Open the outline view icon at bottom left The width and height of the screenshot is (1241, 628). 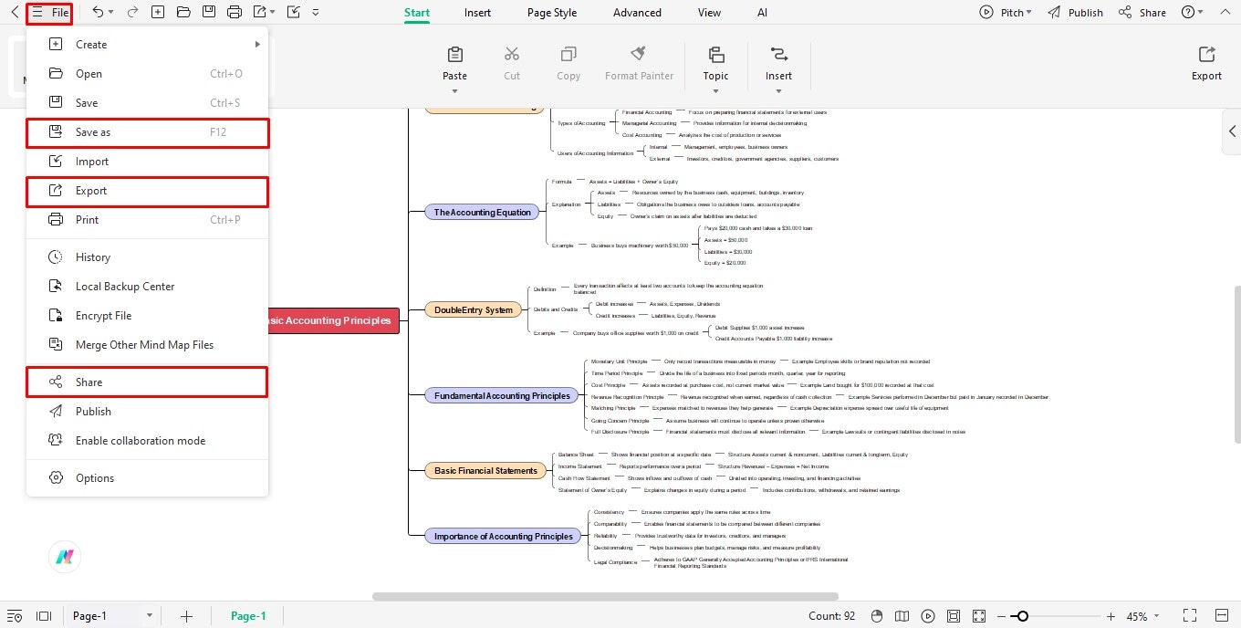15,616
